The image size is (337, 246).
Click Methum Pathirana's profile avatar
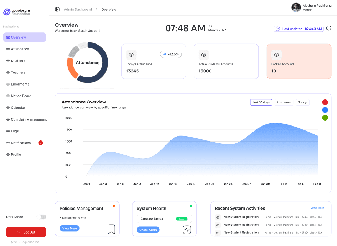(296, 7)
